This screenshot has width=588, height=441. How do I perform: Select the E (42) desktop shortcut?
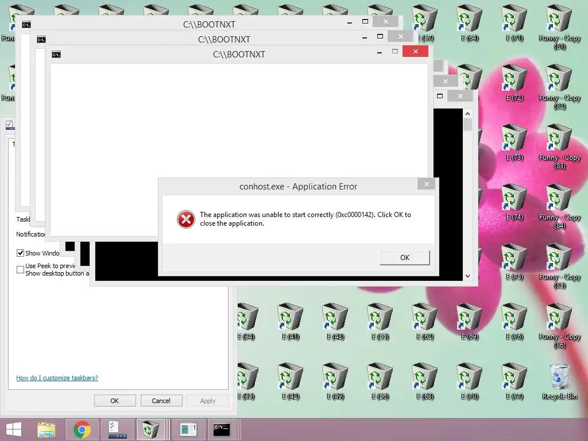291,381
